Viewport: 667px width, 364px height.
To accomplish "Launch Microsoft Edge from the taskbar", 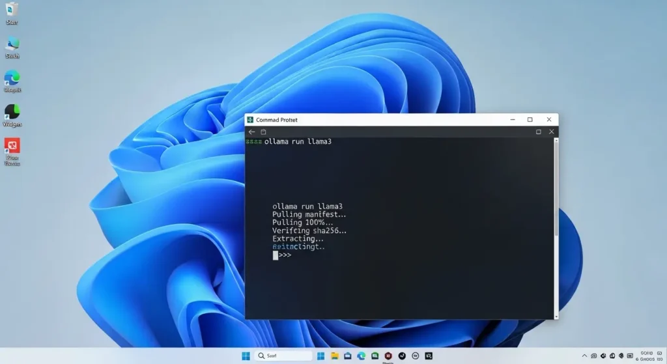I will 361,356.
